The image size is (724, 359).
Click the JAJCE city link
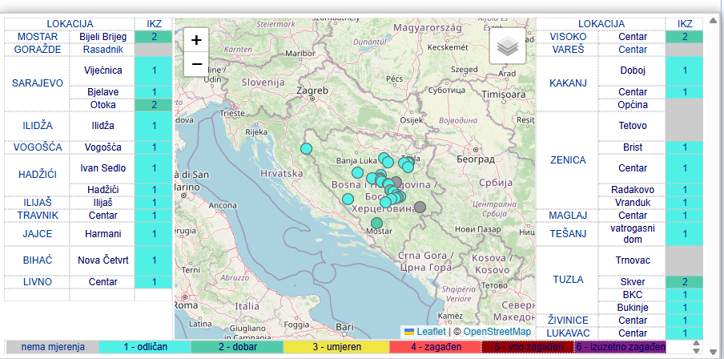pos(38,234)
